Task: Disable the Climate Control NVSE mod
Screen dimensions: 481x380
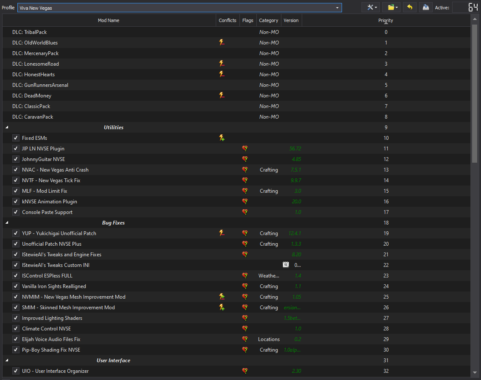Action: pos(16,329)
